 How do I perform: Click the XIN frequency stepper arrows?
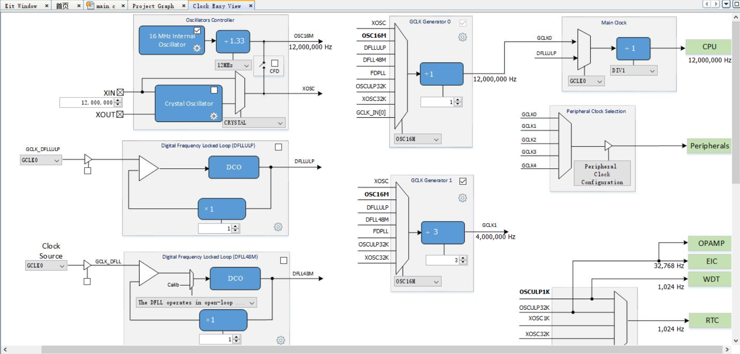[118, 103]
